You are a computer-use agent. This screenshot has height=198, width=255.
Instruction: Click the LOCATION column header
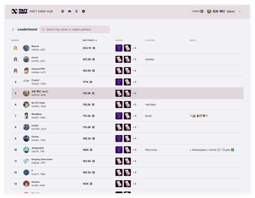tap(150, 40)
